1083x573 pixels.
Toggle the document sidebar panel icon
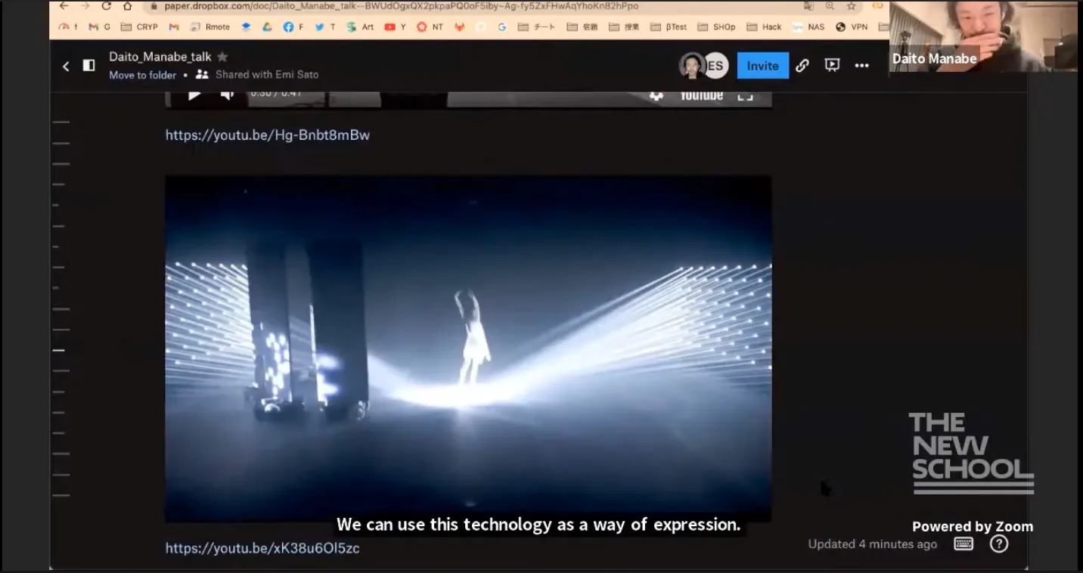coord(88,66)
